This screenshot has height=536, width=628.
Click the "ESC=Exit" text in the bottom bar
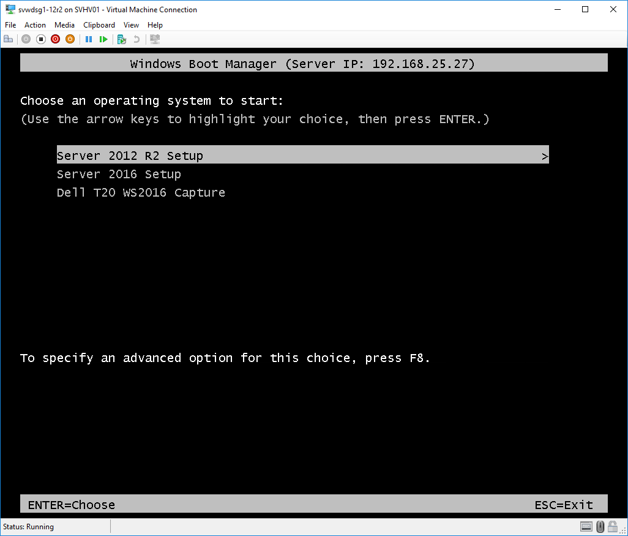pos(564,505)
